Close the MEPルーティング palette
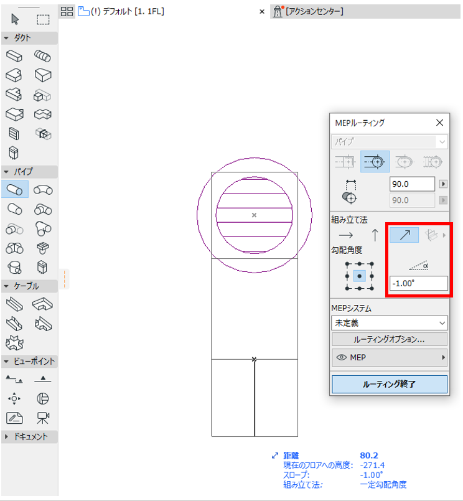463x501 pixels. point(440,123)
